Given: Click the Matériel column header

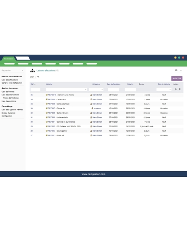Looking at the screenshot, I should (49, 84).
